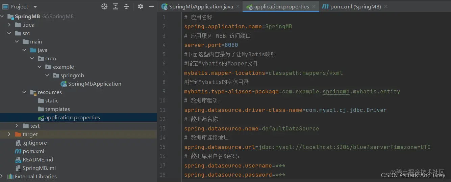Screen dimensions: 451x182
Task: Click the Expand All icon in Project toolbar
Action: 116,6
